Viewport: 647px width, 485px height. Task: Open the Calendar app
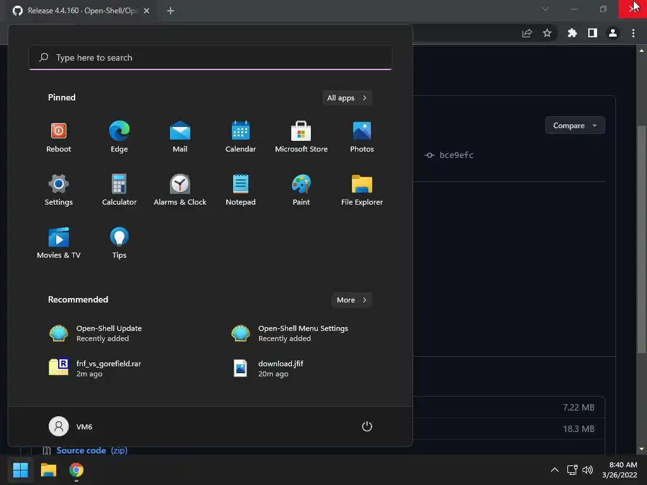point(241,138)
